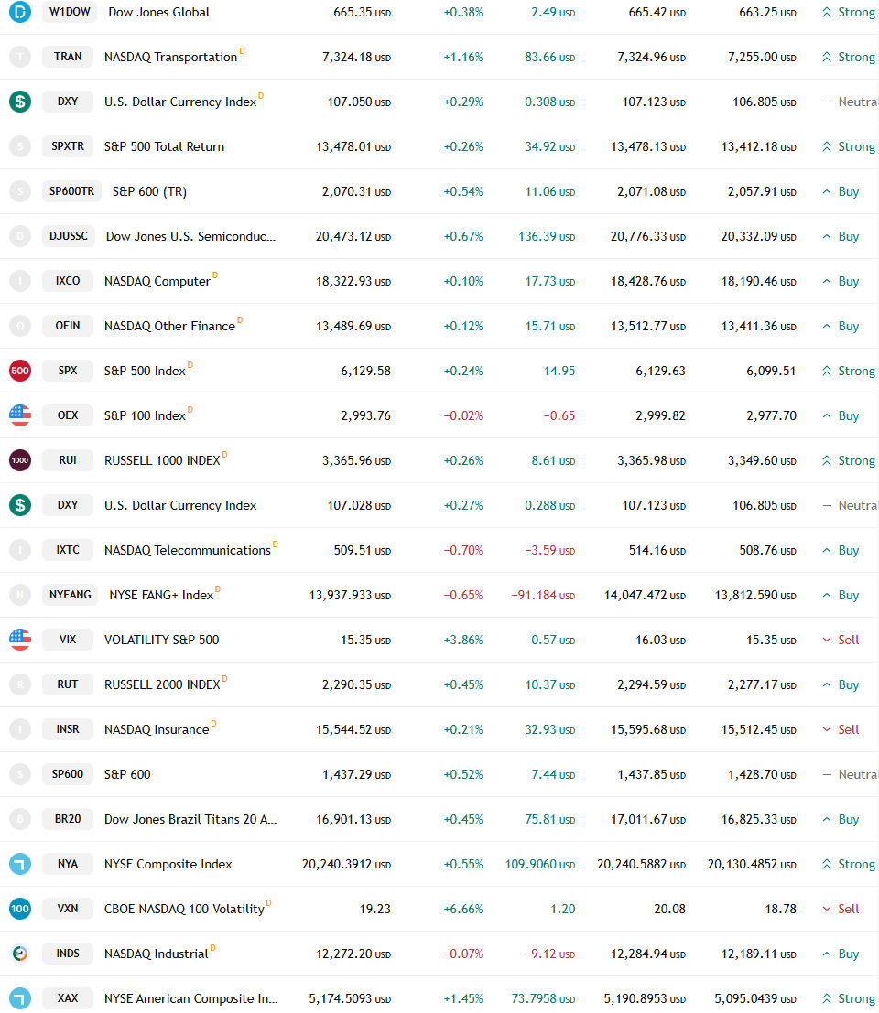This screenshot has height=1013, width=879.
Task: Open the VOLATILITY S&P 500 link
Action: (x=161, y=640)
